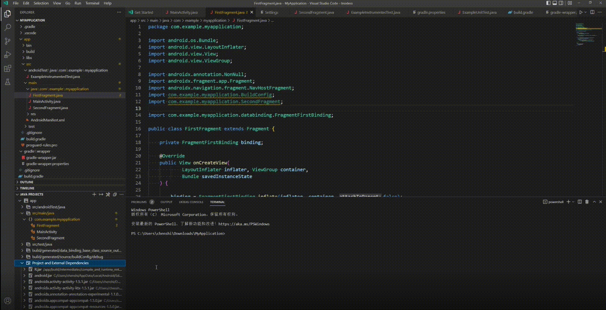Collapse Project and External Dependencies node
The image size is (606, 310).
[22, 263]
